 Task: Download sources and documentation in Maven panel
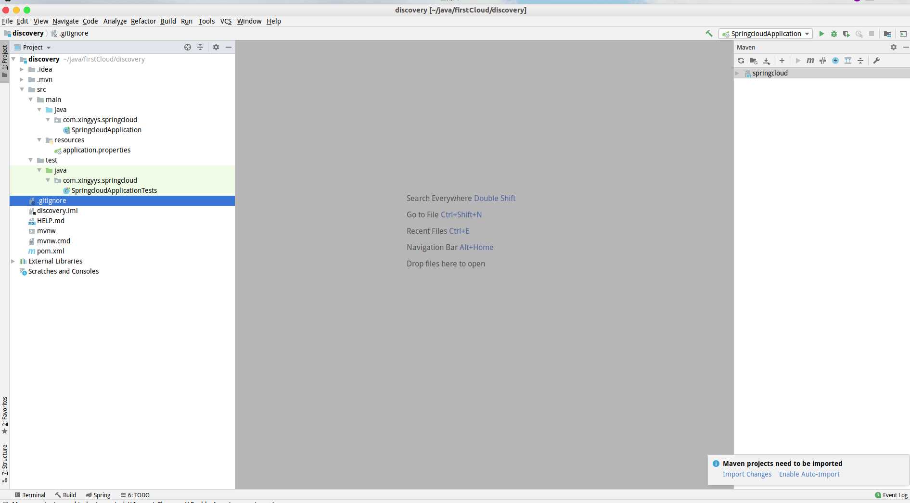(767, 61)
